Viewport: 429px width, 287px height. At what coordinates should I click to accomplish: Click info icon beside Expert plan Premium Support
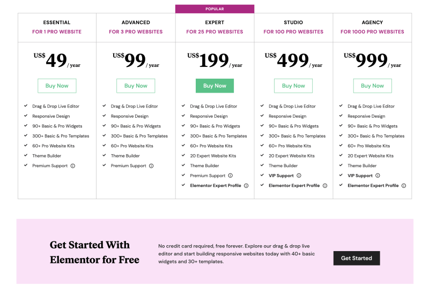[x=231, y=176]
